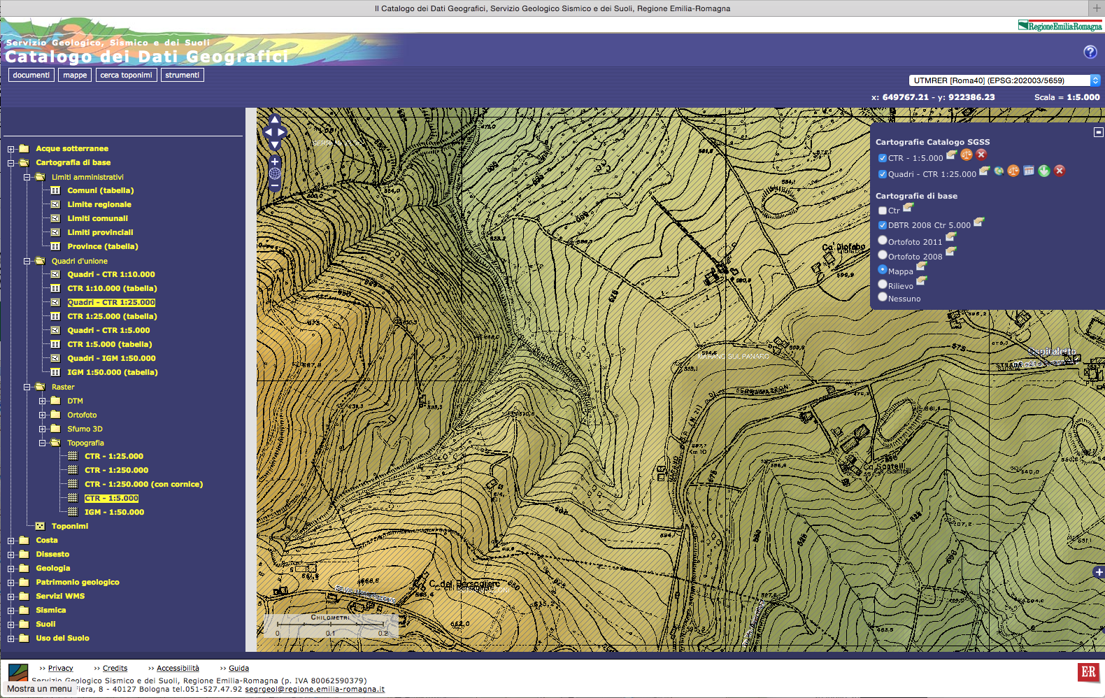Select Limite regionale tree layer
The image size is (1105, 698).
point(99,204)
